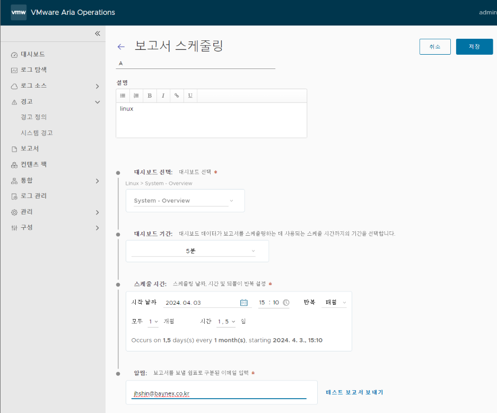
Task: Collapse the sidebar with double-chevron icon
Action: (x=97, y=33)
